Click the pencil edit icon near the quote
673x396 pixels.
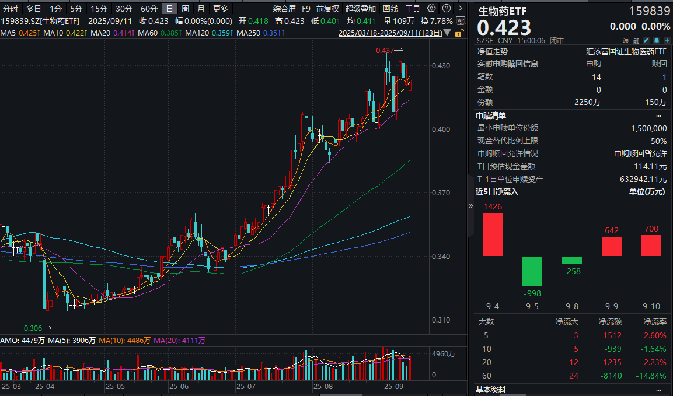646,40
